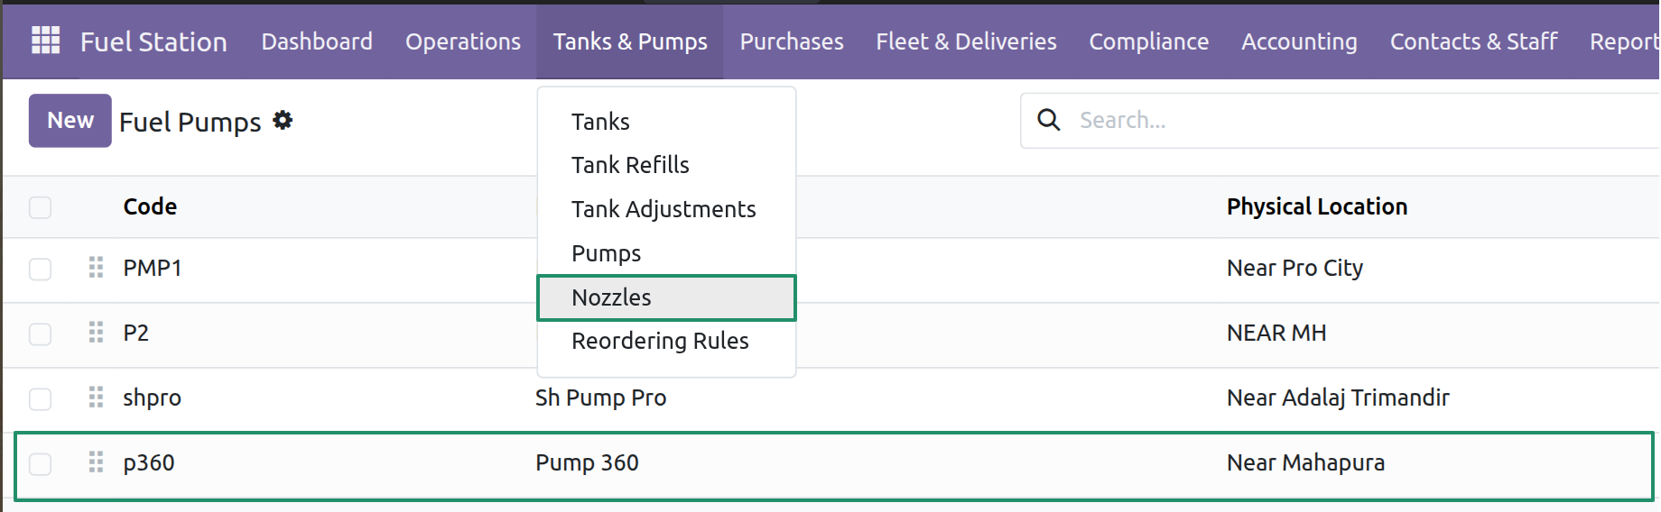Open the Fleet & Deliveries menu
The image size is (1661, 512).
pos(966,41)
